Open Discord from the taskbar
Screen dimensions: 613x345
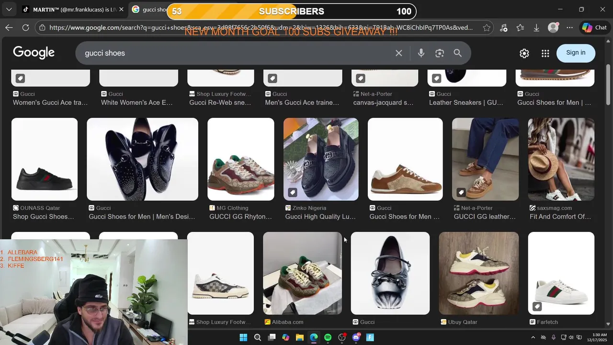356,337
